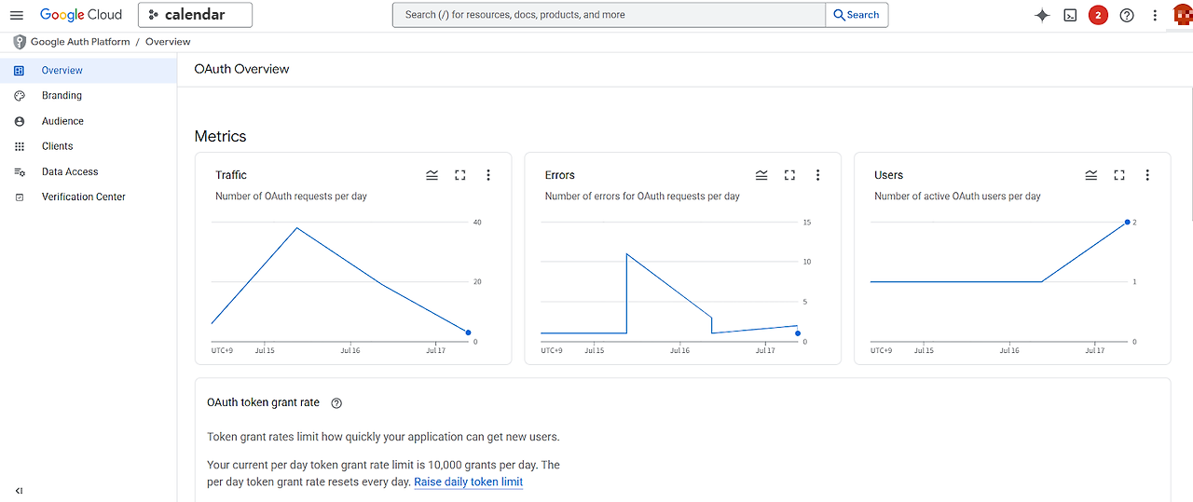Expand the Errors chart to fullscreen
This screenshot has height=502, width=1193.
click(789, 175)
